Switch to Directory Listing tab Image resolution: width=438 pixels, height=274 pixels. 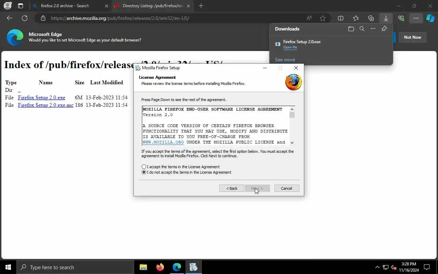click(153, 6)
